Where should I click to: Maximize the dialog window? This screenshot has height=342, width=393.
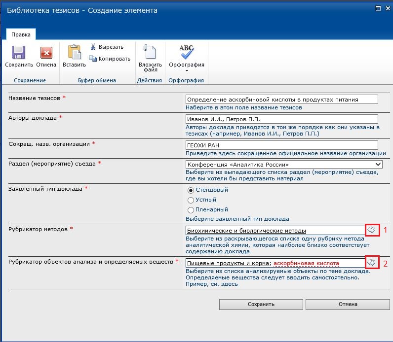(x=378, y=8)
